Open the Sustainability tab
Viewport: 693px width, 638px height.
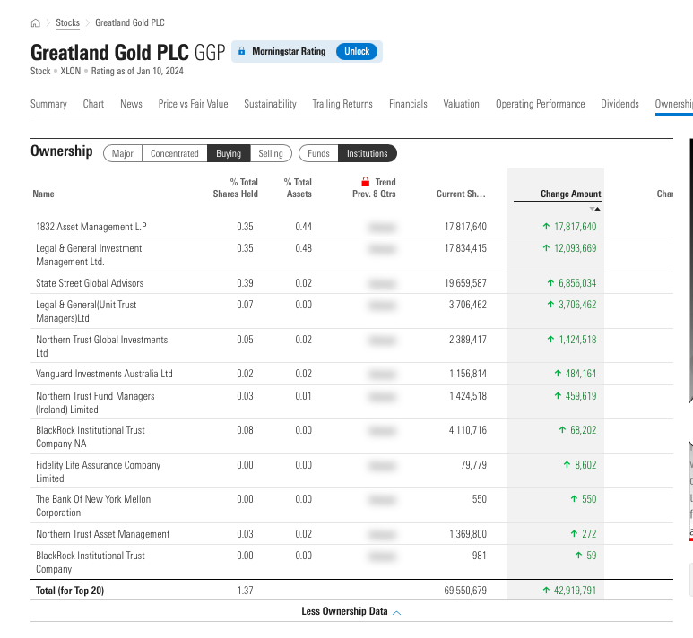[270, 104]
